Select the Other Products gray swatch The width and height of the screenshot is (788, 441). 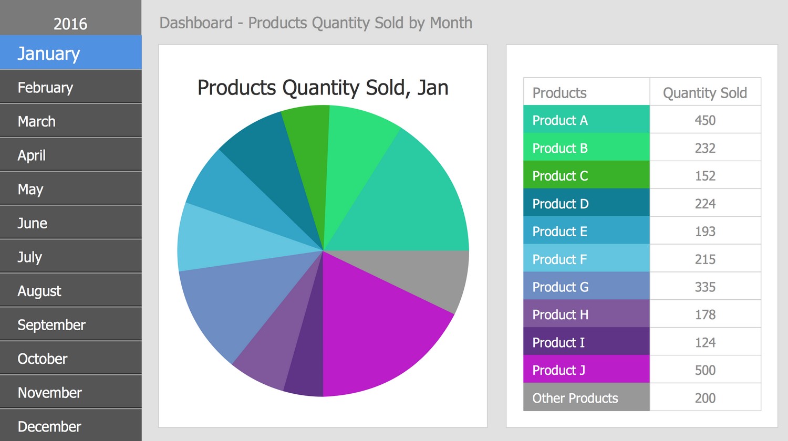click(586, 398)
